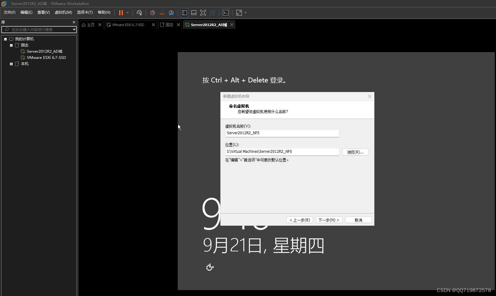Click the VMware Workstation title bar icon
This screenshot has width=496, height=296.
[4, 4]
